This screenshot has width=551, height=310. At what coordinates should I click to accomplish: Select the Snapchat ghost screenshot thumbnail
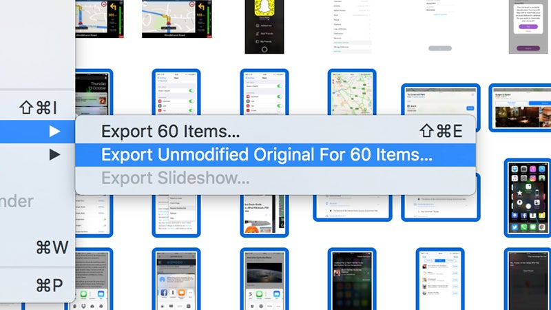pos(264,27)
